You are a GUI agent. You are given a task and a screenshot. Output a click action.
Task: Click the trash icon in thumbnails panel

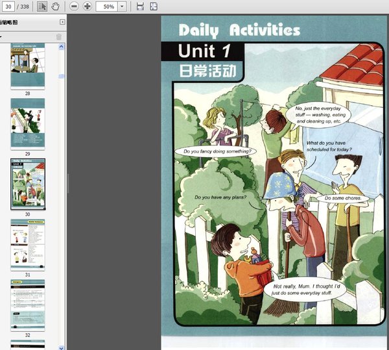pyautogui.click(x=59, y=37)
